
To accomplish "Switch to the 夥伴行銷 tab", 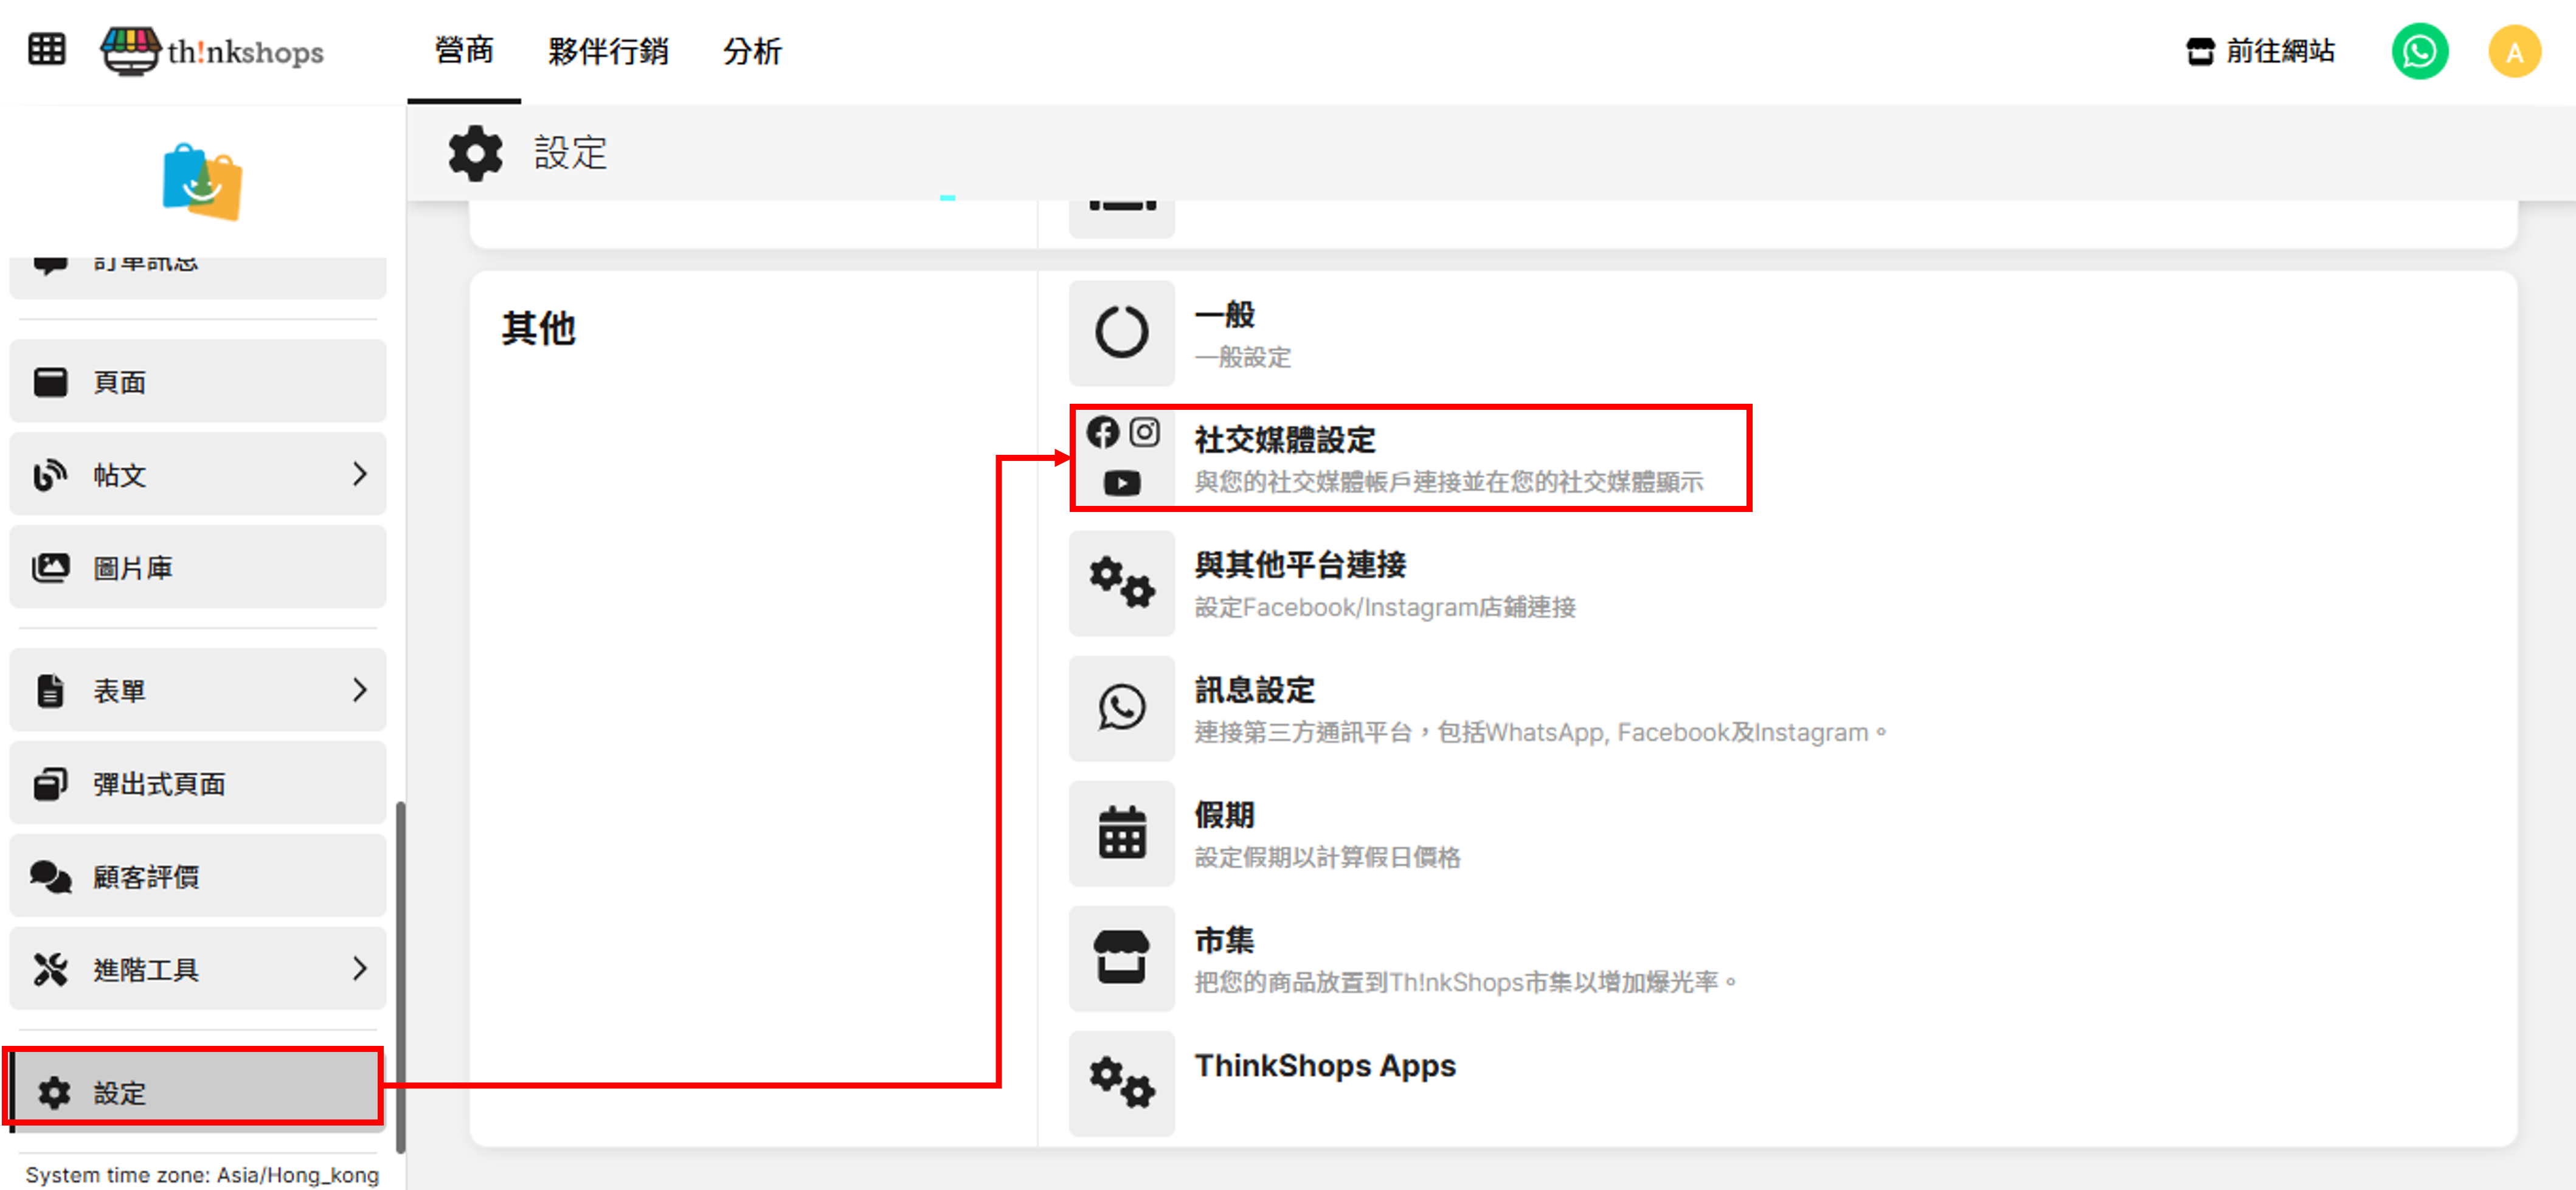I will tap(608, 51).
